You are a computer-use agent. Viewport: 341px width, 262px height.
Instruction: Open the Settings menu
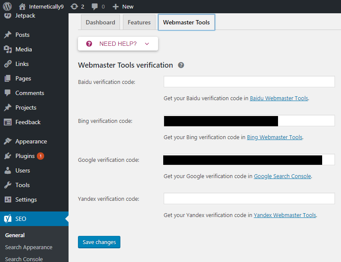[x=26, y=199]
